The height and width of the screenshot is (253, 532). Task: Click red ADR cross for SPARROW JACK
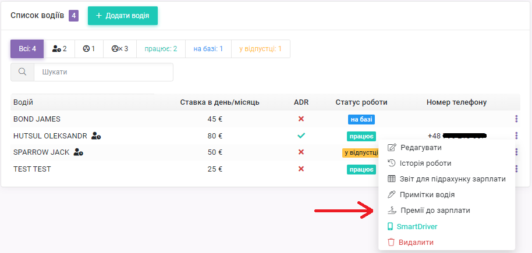coord(301,152)
